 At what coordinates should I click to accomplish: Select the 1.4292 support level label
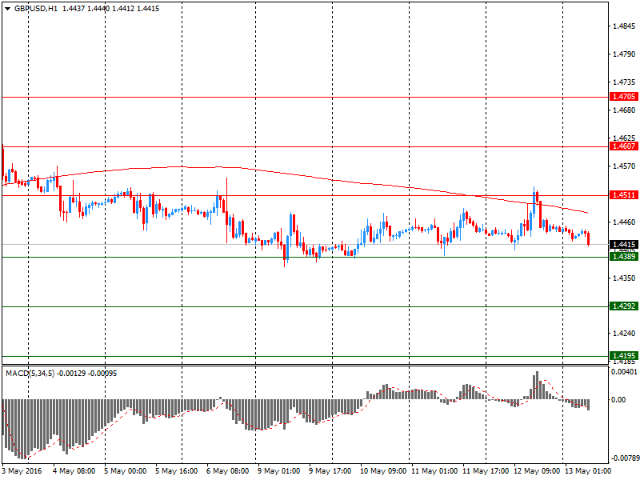click(624, 306)
